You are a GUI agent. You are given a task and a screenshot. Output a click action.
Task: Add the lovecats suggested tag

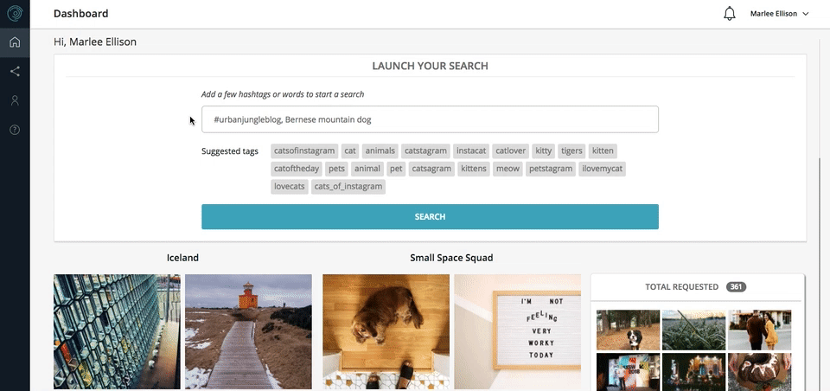[x=290, y=187]
